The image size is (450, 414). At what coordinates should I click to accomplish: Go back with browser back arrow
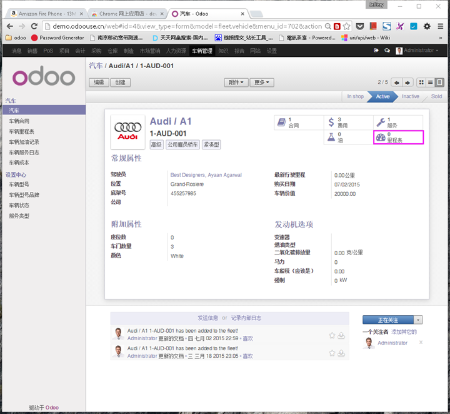click(10, 26)
